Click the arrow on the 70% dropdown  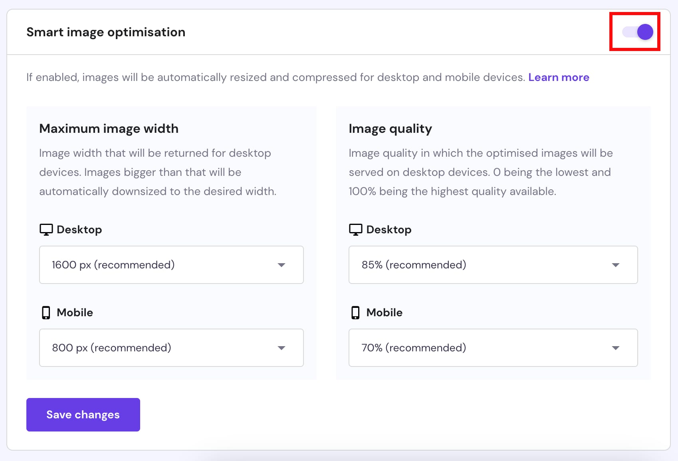pos(615,348)
